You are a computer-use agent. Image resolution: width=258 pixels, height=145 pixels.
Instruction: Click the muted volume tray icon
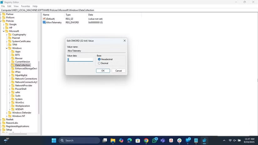point(235,140)
